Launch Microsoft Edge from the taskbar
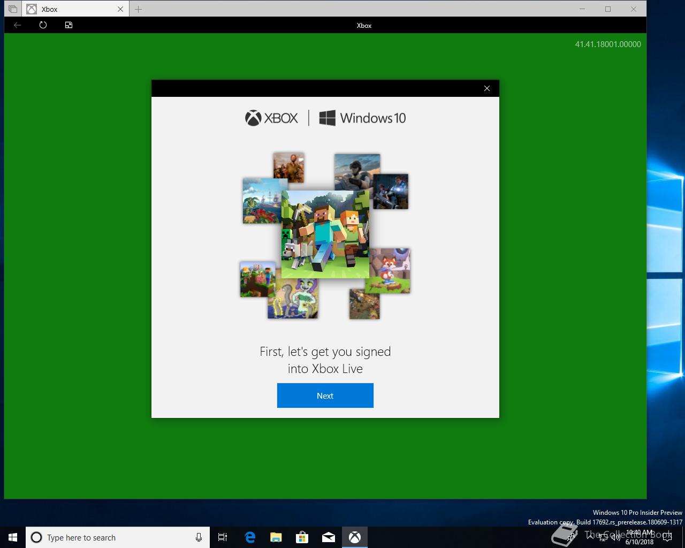Screen dimensions: 685x548 tap(250, 537)
